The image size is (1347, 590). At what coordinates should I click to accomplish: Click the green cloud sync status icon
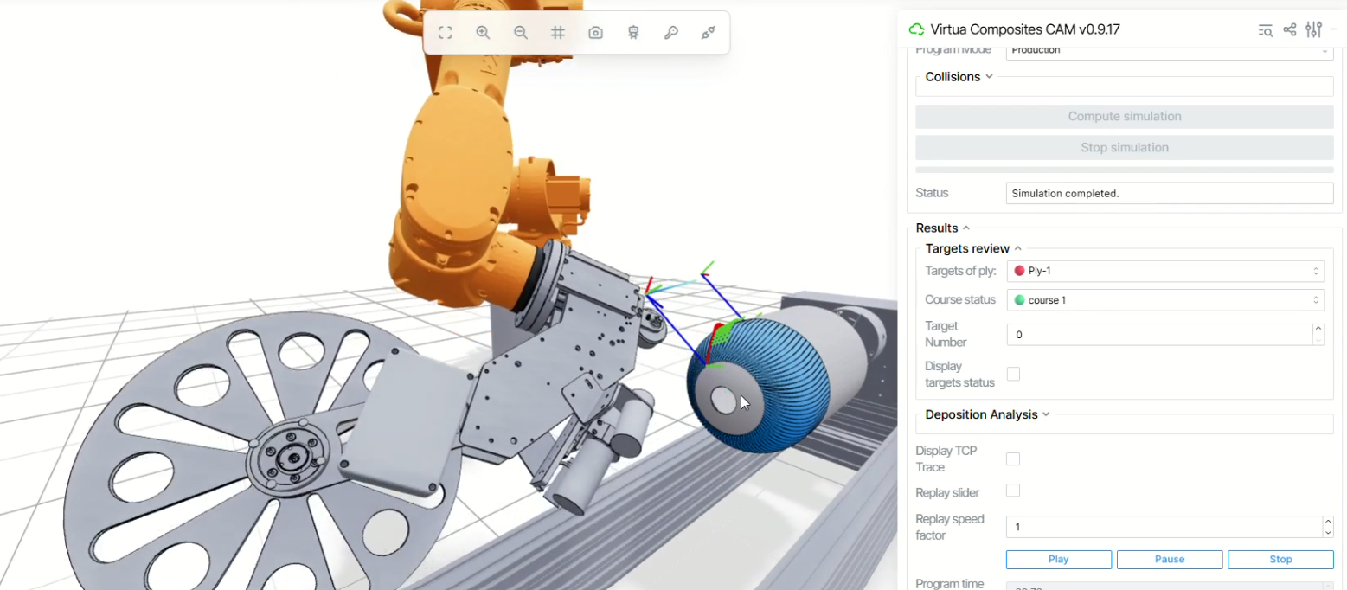[916, 29]
